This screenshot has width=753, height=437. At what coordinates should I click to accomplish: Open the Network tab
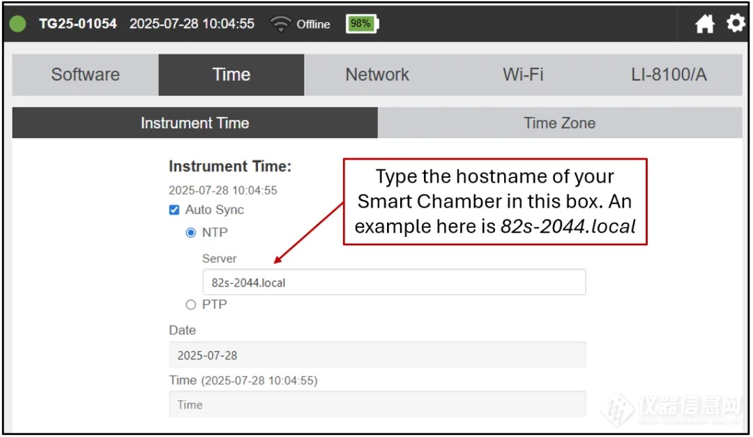[377, 75]
